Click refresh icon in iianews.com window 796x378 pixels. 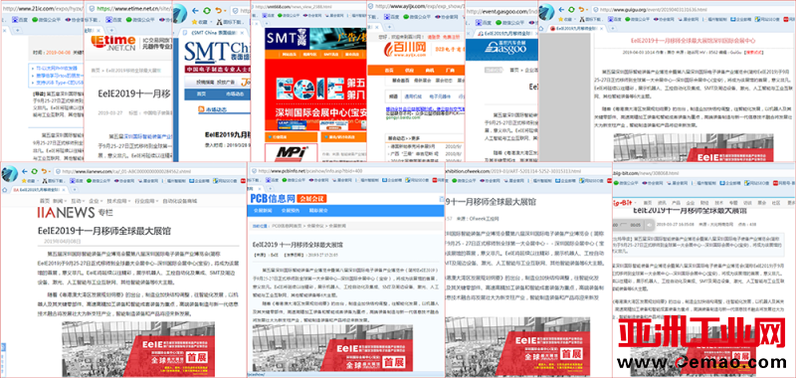click(x=35, y=171)
